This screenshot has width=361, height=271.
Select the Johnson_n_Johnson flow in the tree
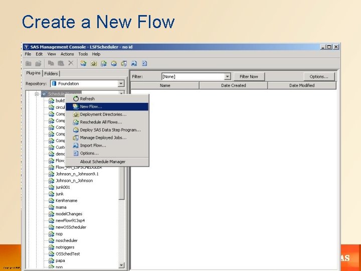click(x=74, y=181)
